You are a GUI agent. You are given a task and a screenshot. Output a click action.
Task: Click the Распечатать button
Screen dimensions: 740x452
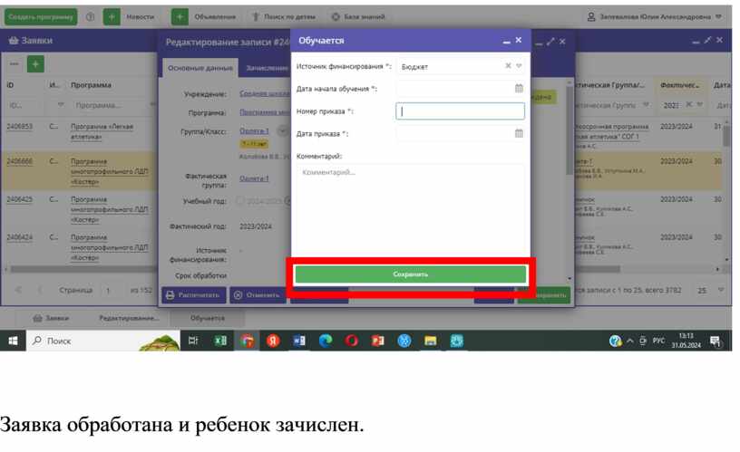[x=193, y=294]
